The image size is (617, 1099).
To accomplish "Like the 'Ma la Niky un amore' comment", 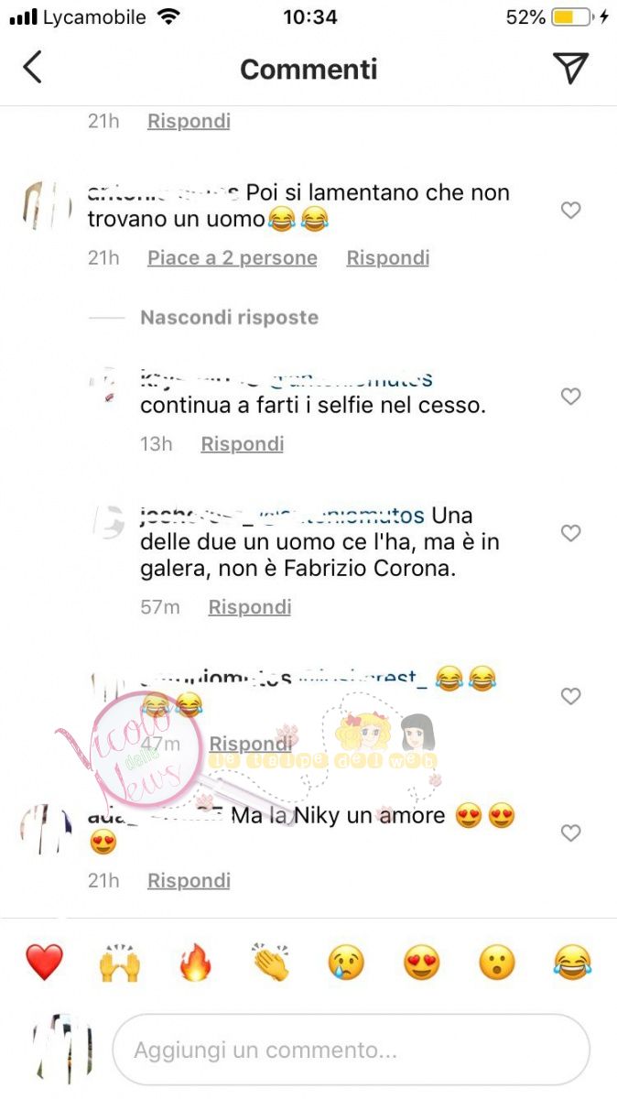I will click(570, 833).
